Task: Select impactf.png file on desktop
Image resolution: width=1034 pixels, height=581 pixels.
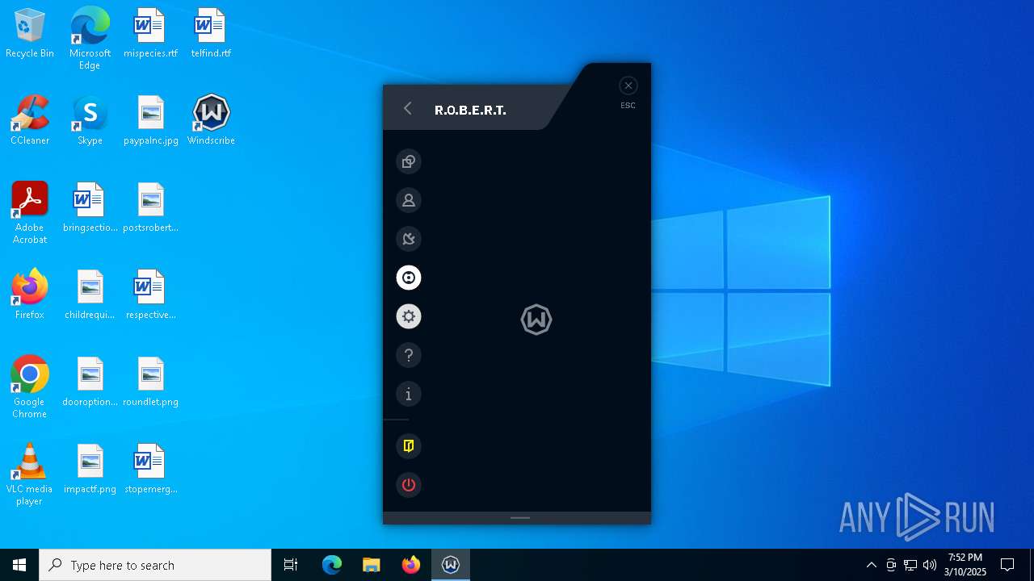Action: tap(90, 470)
